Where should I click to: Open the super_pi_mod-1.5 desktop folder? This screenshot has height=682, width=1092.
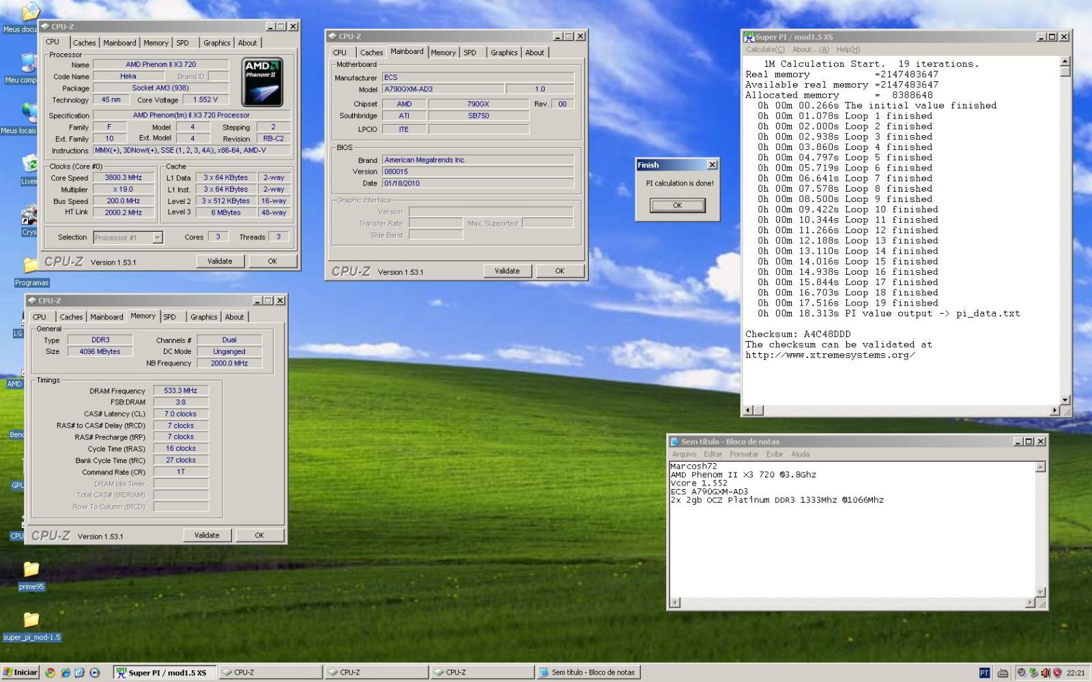pyautogui.click(x=31, y=626)
